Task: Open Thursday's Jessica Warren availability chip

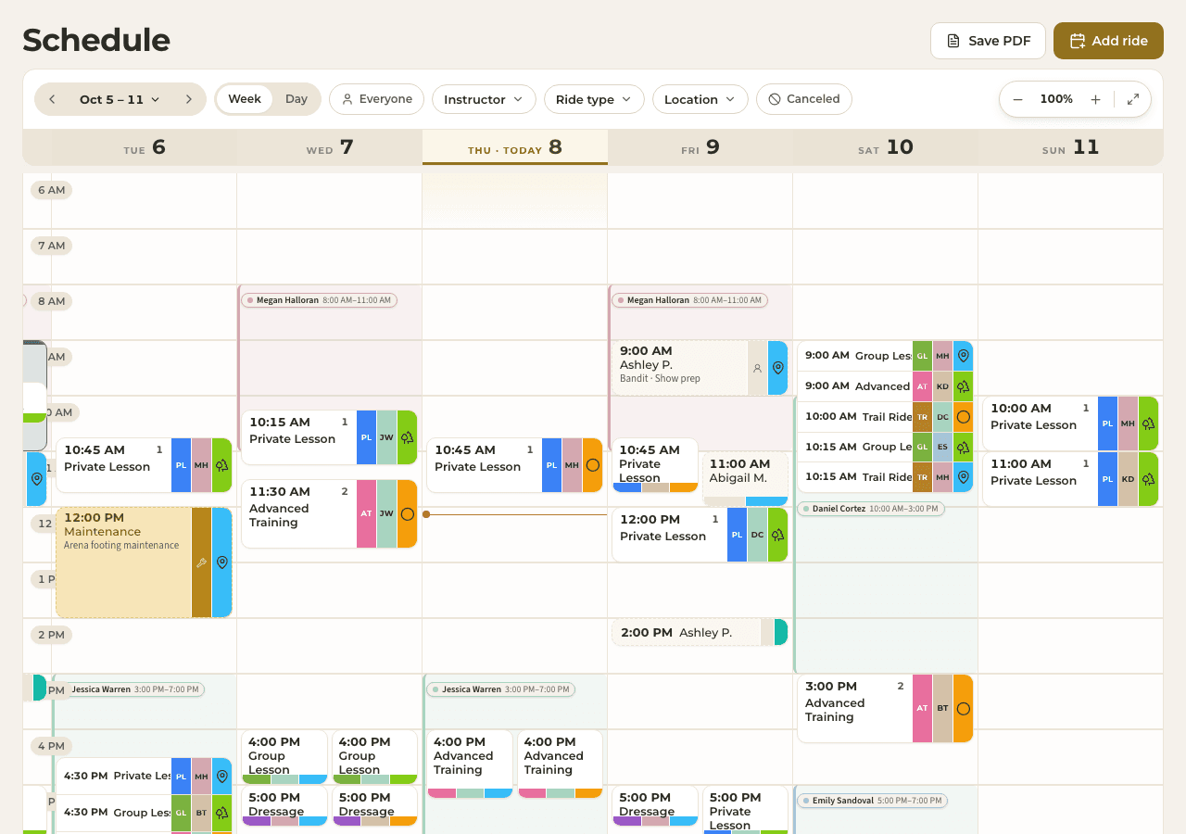Action: pyautogui.click(x=500, y=689)
